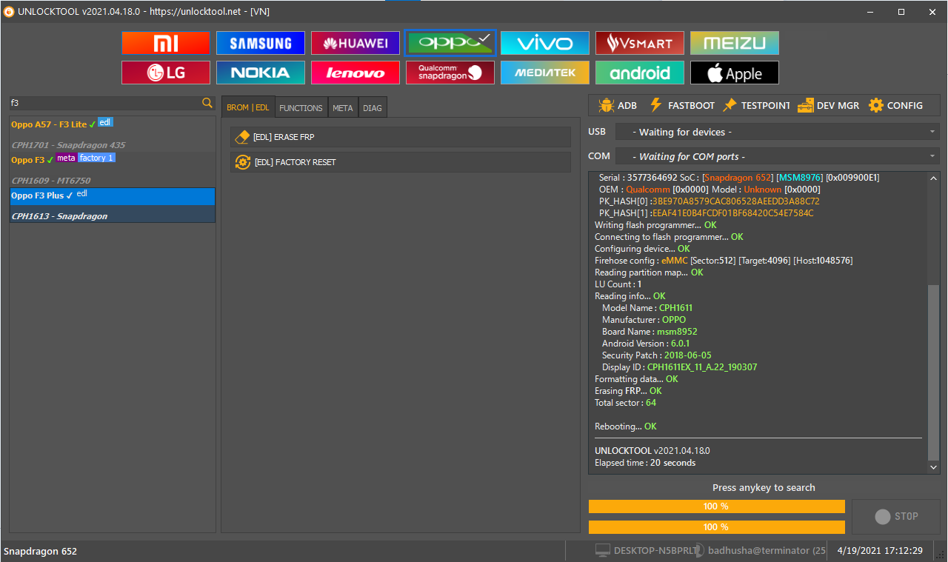
Task: Open DEV MGR device manager
Action: point(828,105)
